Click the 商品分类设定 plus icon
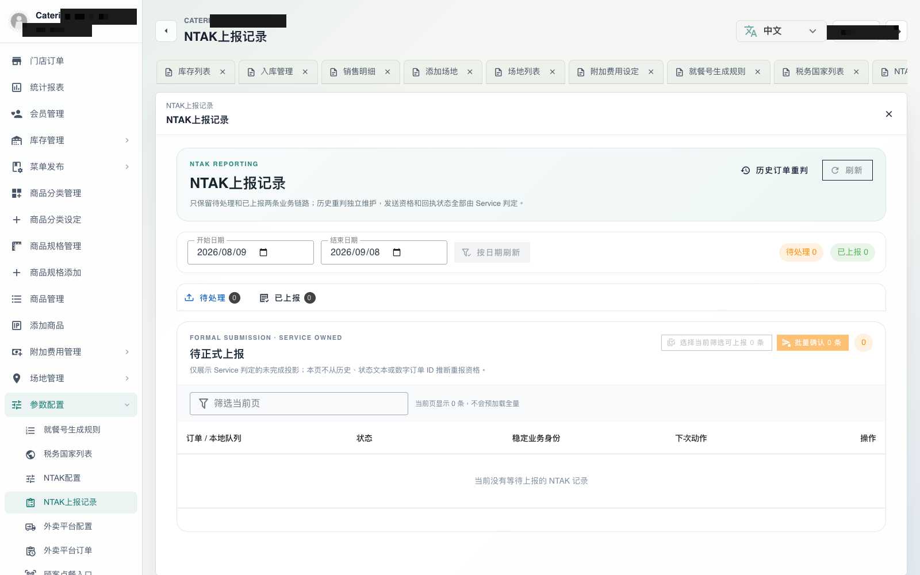 click(x=17, y=220)
